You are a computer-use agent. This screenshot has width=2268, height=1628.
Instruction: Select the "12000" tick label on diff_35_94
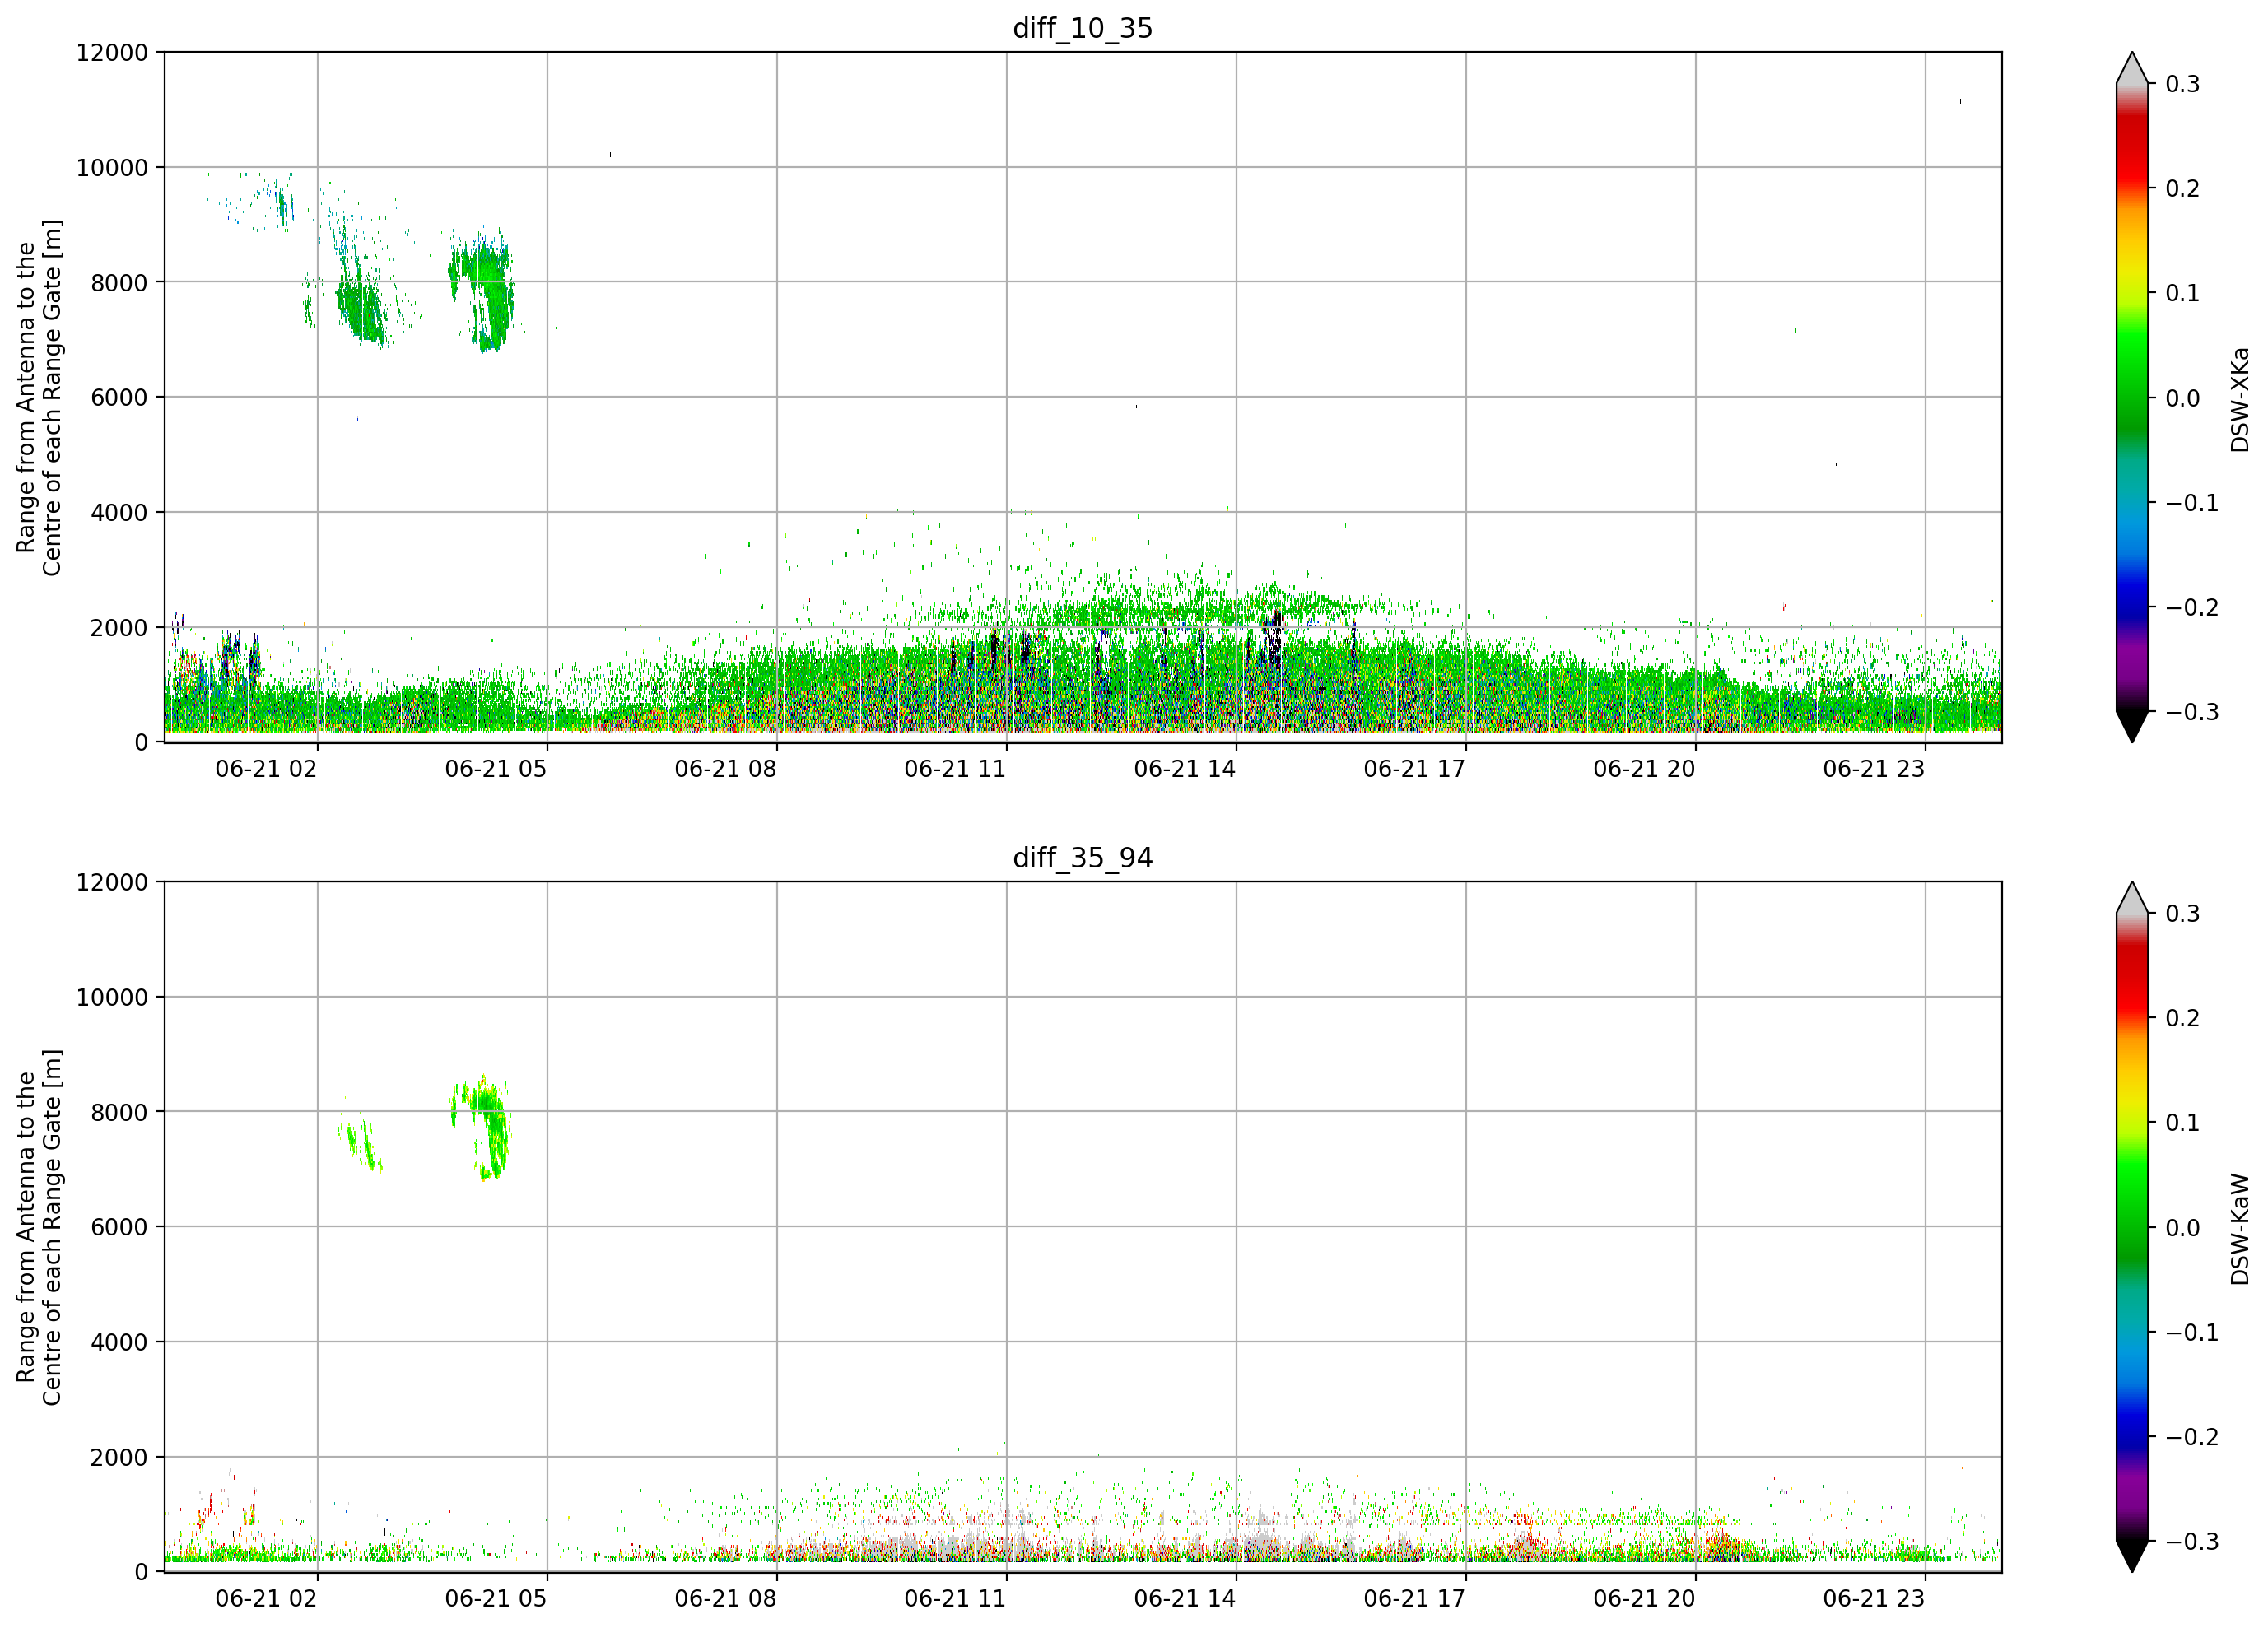click(x=112, y=882)
